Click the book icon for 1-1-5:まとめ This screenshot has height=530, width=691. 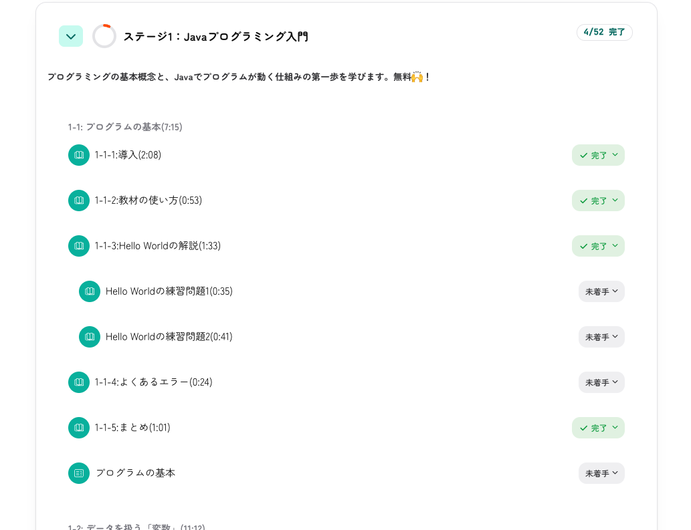[79, 428]
